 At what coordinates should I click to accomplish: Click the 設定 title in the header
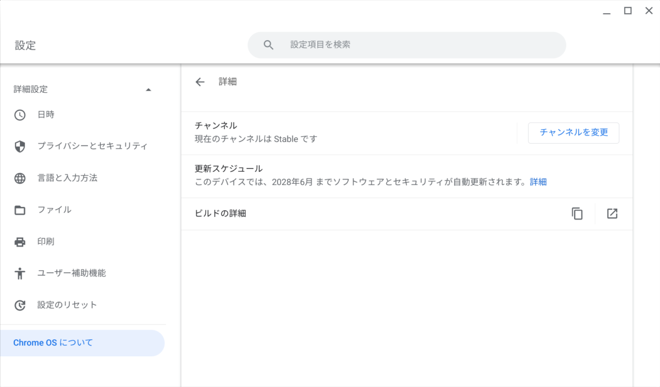click(25, 46)
